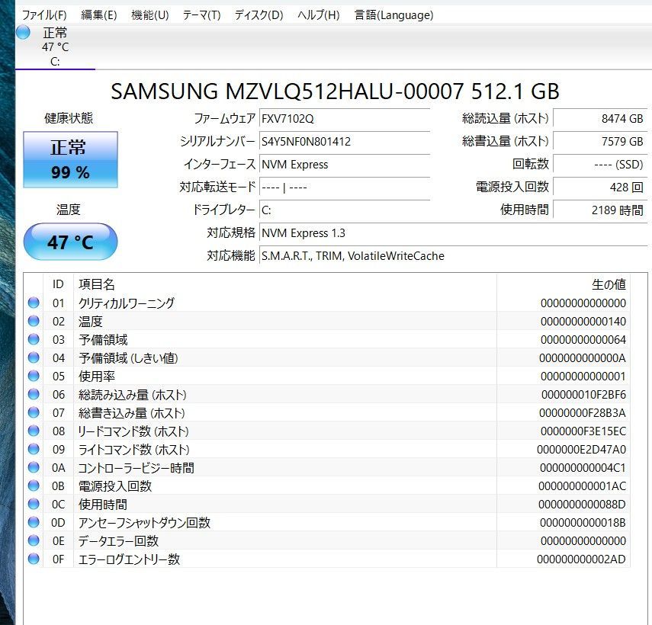652x625 pixels.
Task: Click the status orb for 0F エラーログエントリー数
Action: (34, 559)
